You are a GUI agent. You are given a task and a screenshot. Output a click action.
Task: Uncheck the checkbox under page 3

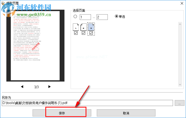click(x=91, y=33)
